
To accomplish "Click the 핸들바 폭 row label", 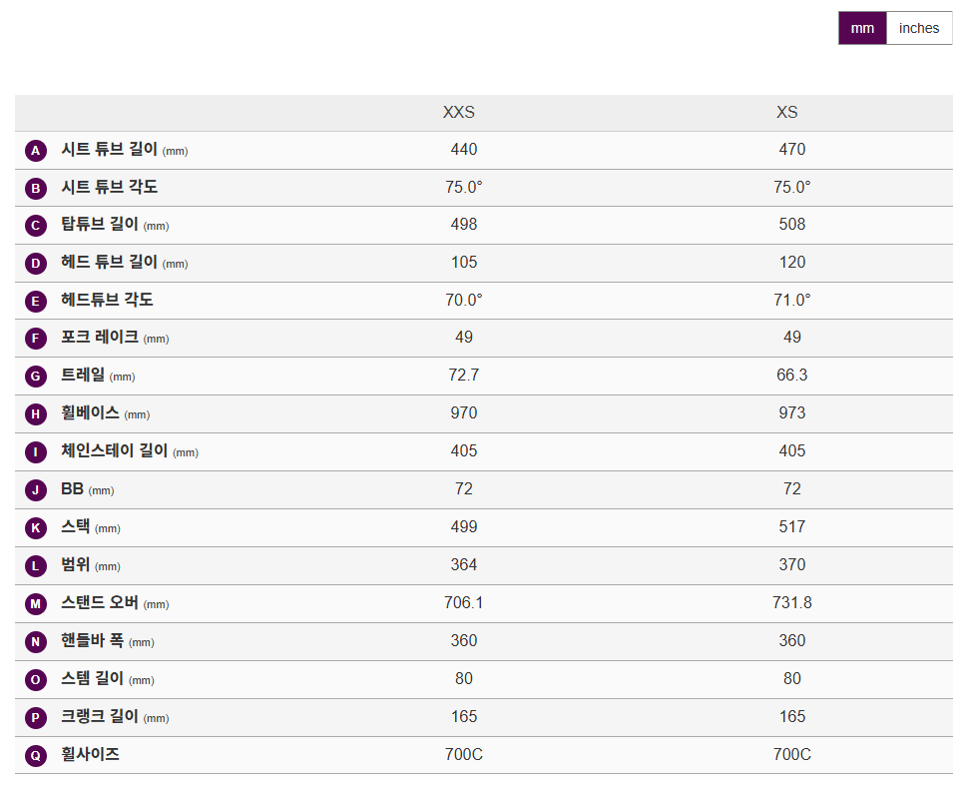I will (x=93, y=641).
